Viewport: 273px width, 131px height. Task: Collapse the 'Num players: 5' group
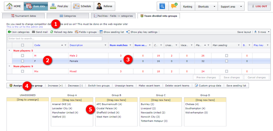[9, 50]
